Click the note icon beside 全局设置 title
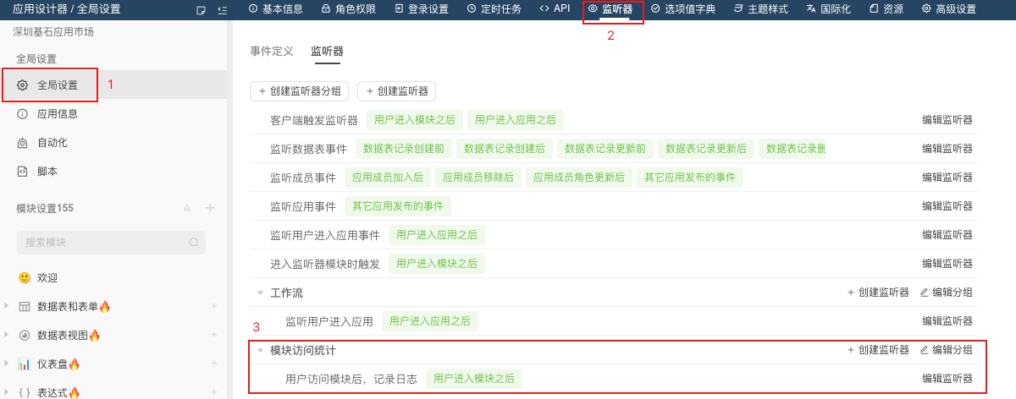 (201, 9)
